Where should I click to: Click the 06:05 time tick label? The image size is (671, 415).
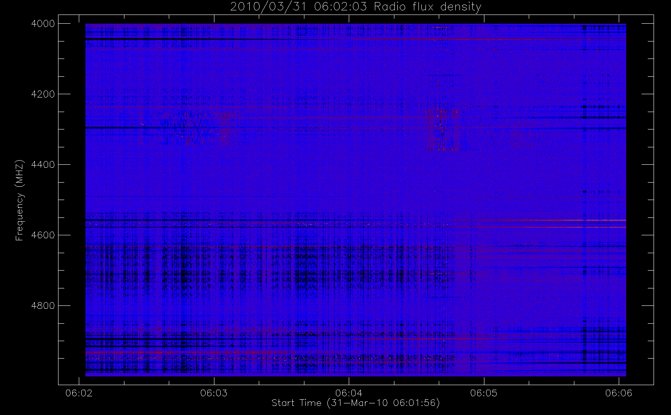(x=484, y=393)
